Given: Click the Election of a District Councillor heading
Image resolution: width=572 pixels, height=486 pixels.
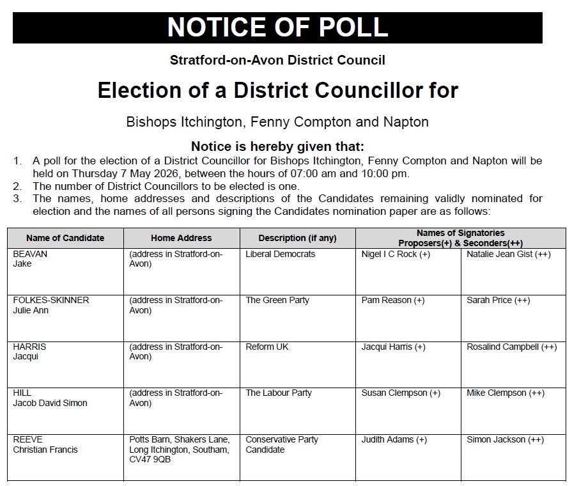Looking at the screenshot, I should [x=277, y=90].
